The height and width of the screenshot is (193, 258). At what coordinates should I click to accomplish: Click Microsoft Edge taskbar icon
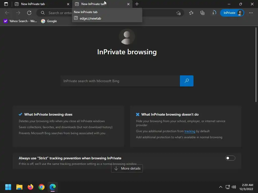53,187
